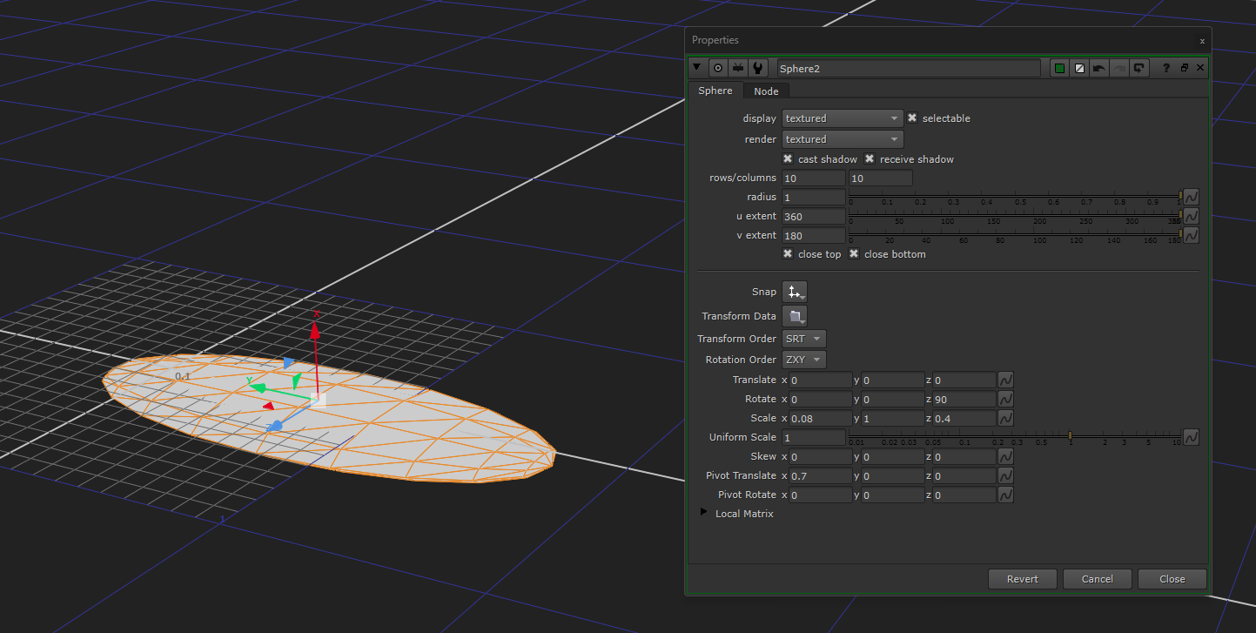
Task: Click the viewer input icon in the Sphere2 header
Action: pyautogui.click(x=738, y=68)
